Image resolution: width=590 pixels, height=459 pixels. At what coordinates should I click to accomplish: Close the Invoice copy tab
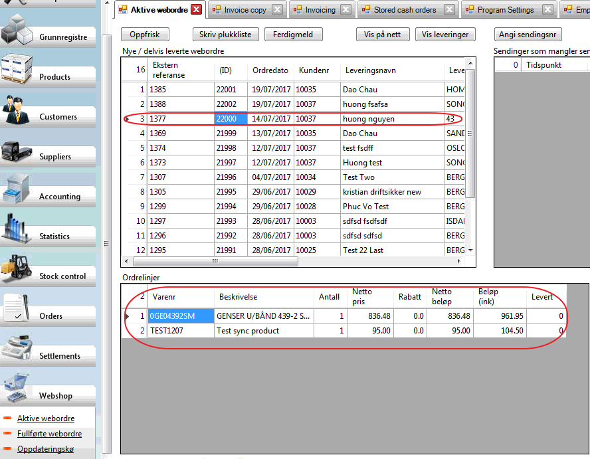pos(277,9)
